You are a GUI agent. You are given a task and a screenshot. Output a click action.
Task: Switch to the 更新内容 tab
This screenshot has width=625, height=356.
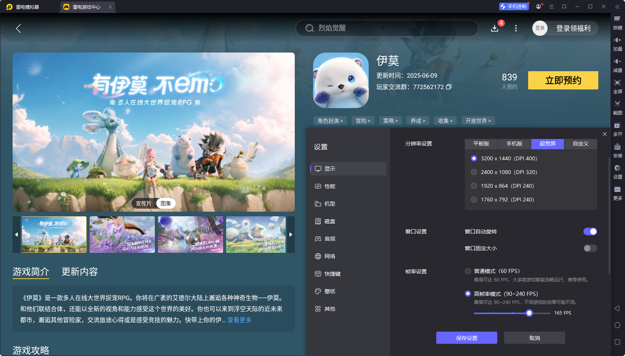point(79,272)
